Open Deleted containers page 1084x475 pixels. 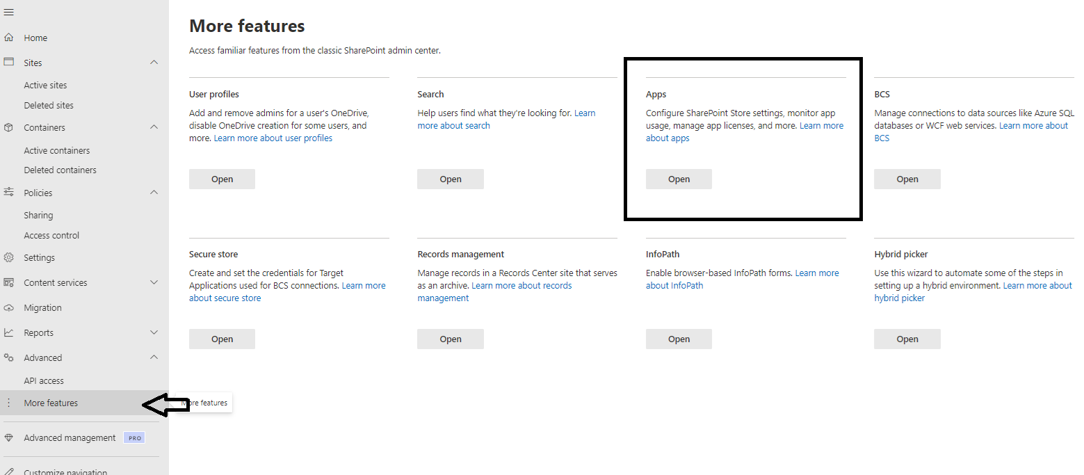(x=60, y=170)
